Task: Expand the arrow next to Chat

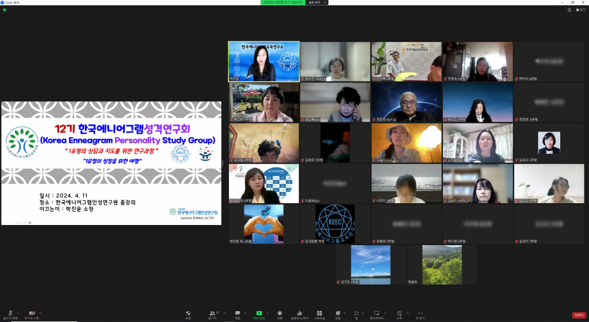Action: pyautogui.click(x=245, y=313)
